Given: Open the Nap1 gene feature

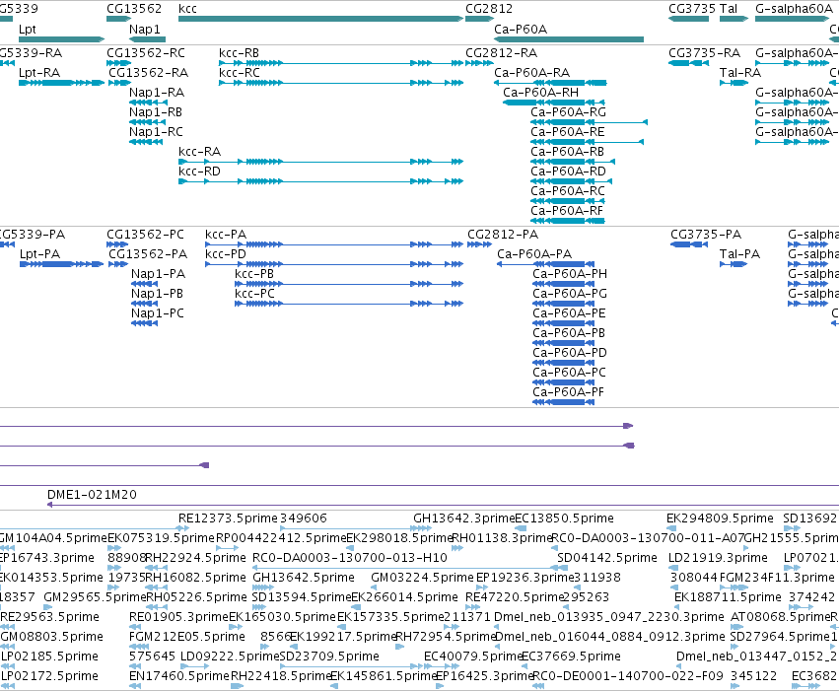Looking at the screenshot, I should pyautogui.click(x=148, y=39).
